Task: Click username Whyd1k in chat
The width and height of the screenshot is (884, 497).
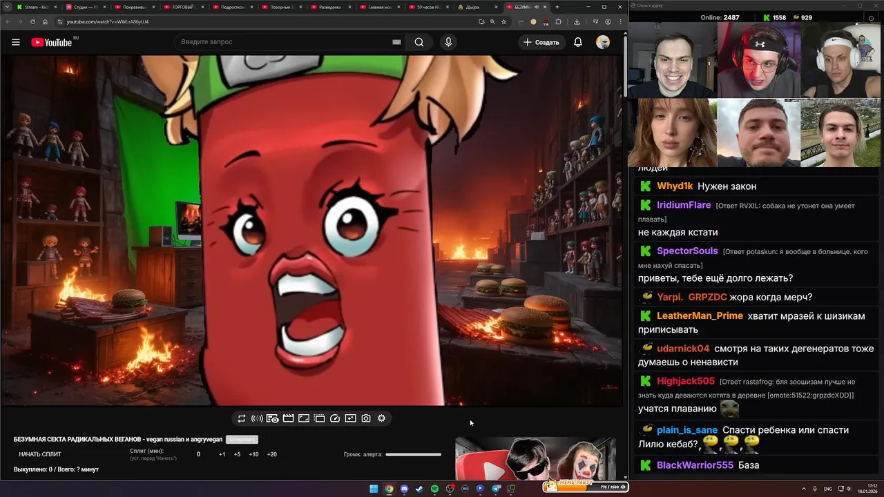Action: (x=675, y=186)
